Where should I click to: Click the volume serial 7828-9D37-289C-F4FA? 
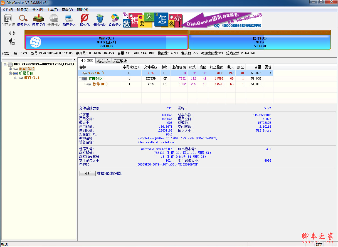[x=156, y=149]
